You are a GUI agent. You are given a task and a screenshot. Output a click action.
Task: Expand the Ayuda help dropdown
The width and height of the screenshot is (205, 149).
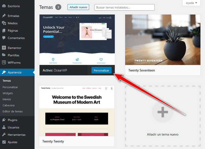click(191, 3)
